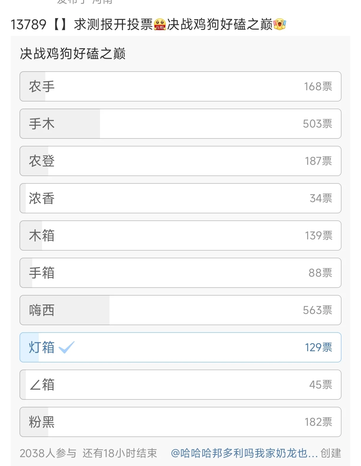The height and width of the screenshot is (466, 361).
Task: Tap the blue checkmark beside 灯箱
Action: point(67,347)
